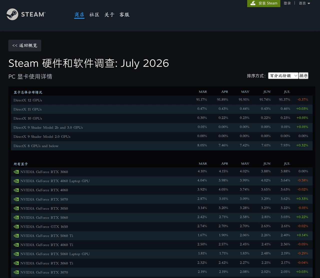Click the 安装 Steam button

click(x=264, y=3)
